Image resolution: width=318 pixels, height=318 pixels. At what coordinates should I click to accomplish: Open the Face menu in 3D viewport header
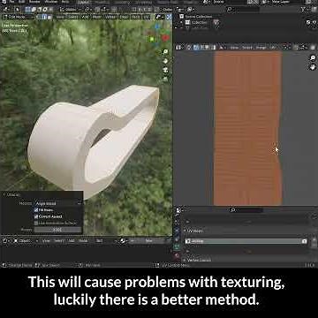click(x=136, y=17)
